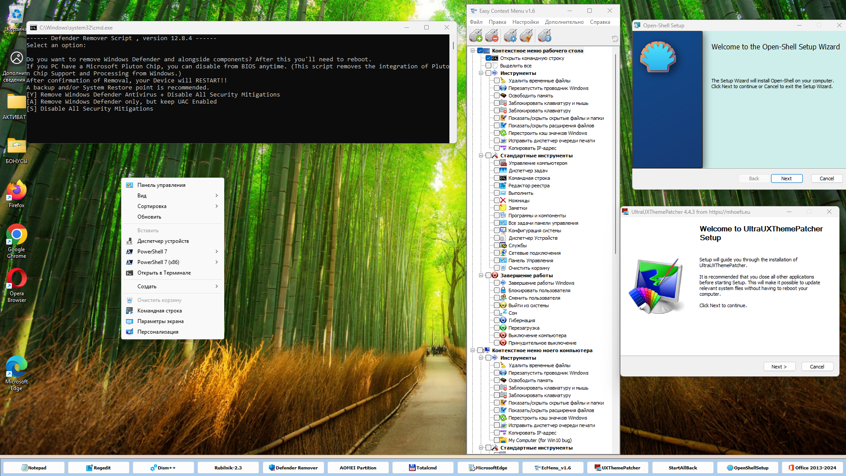The image size is (846, 476).
Task: Click the Ножницы red scissors icon
Action: click(x=503, y=201)
